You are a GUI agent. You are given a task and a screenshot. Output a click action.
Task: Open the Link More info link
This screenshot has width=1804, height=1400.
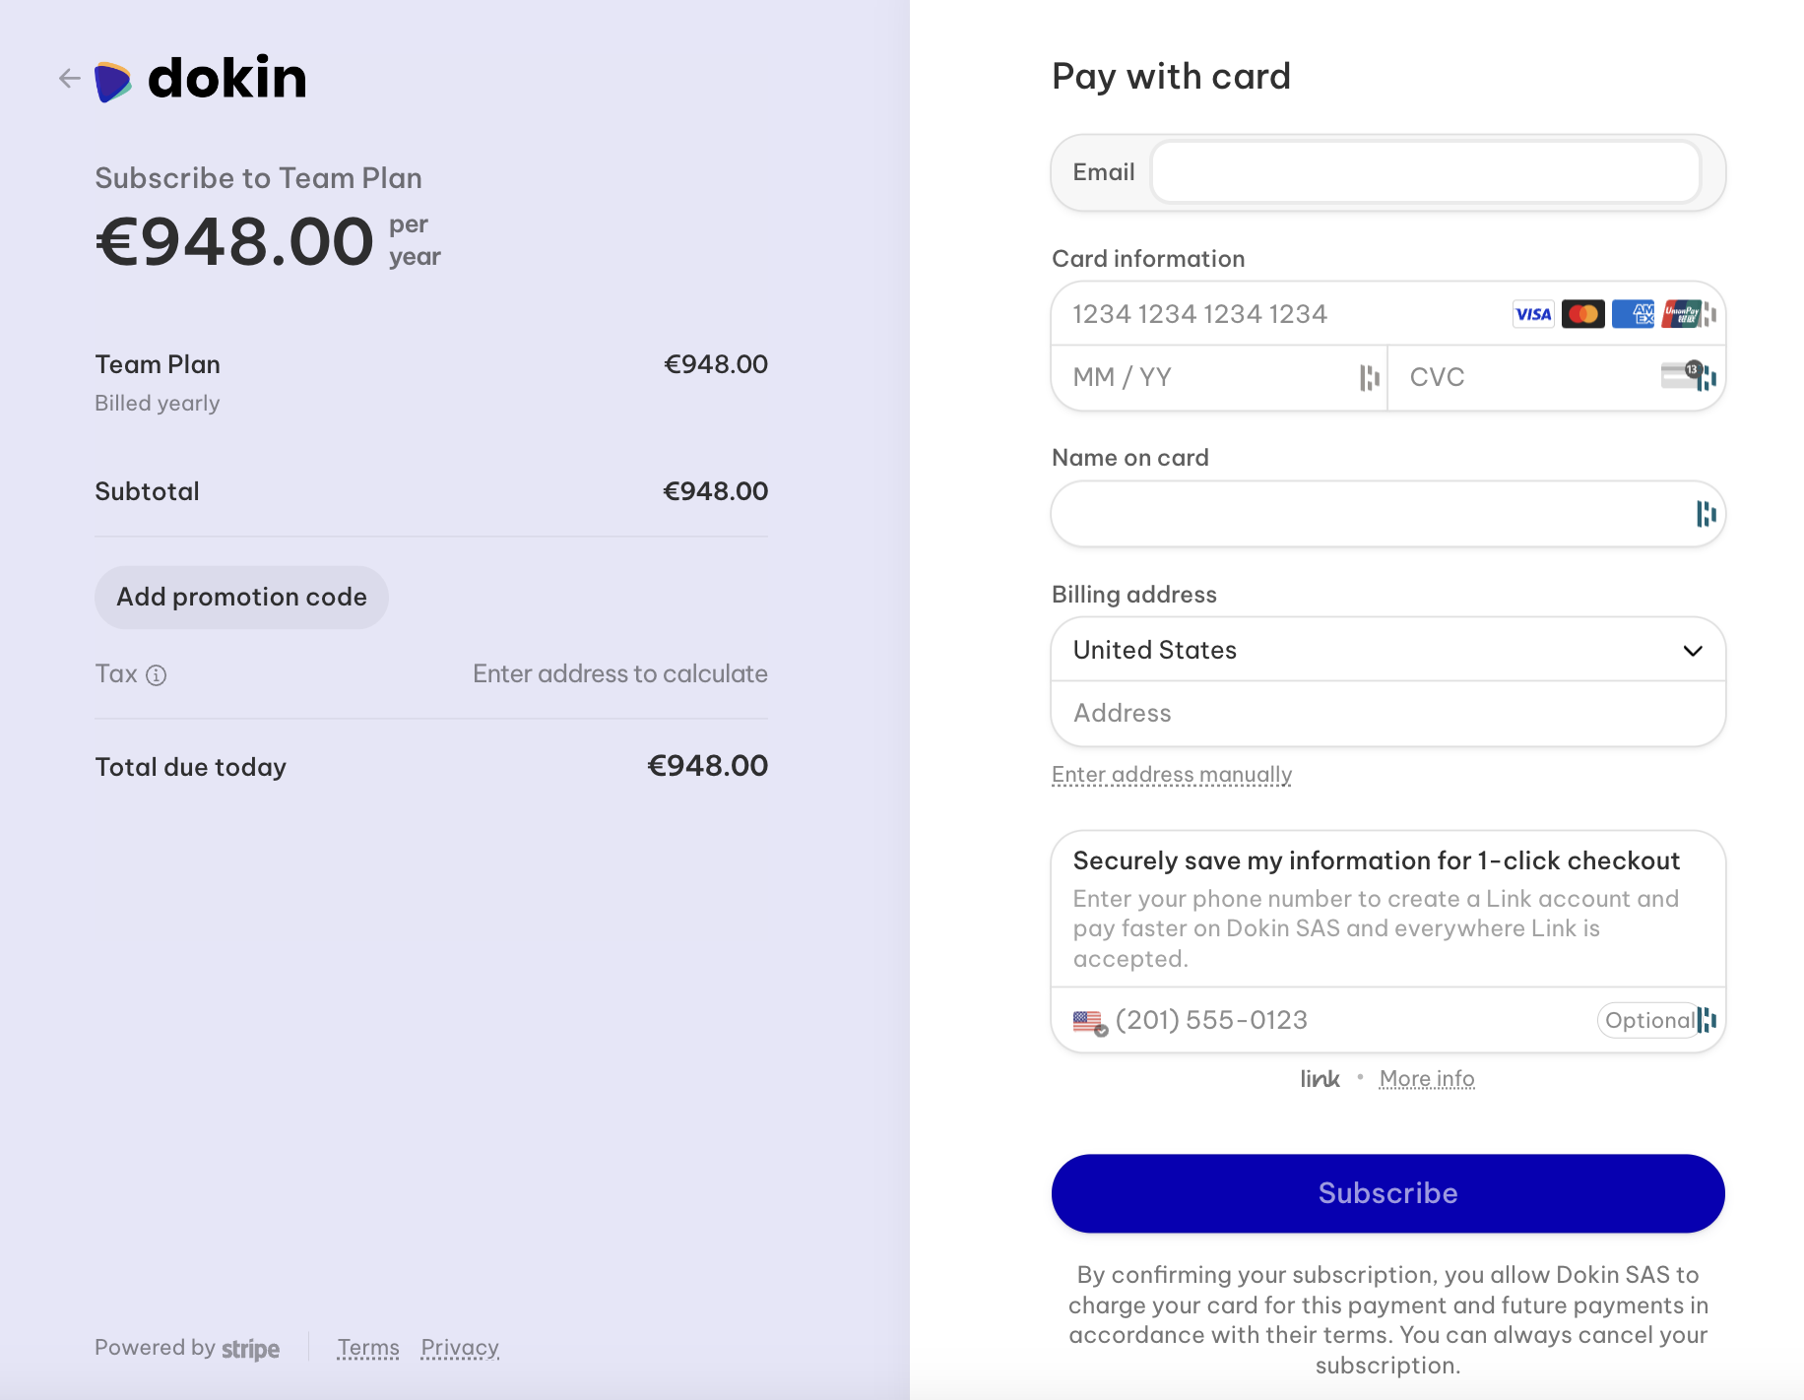(1426, 1079)
